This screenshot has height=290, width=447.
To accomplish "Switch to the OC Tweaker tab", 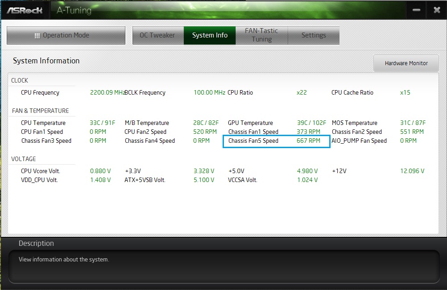I will [x=158, y=35].
